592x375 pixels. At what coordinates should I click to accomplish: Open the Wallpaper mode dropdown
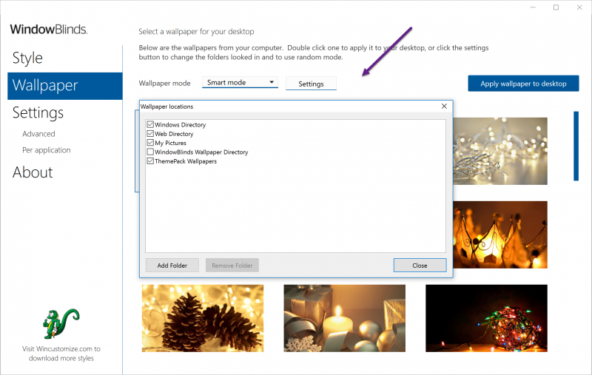click(x=240, y=83)
